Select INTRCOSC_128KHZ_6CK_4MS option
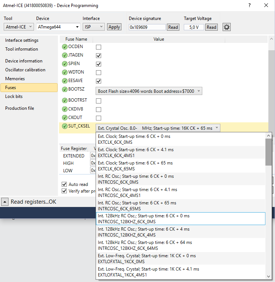Viewport: 275px width, 282px height. [x=181, y=232]
